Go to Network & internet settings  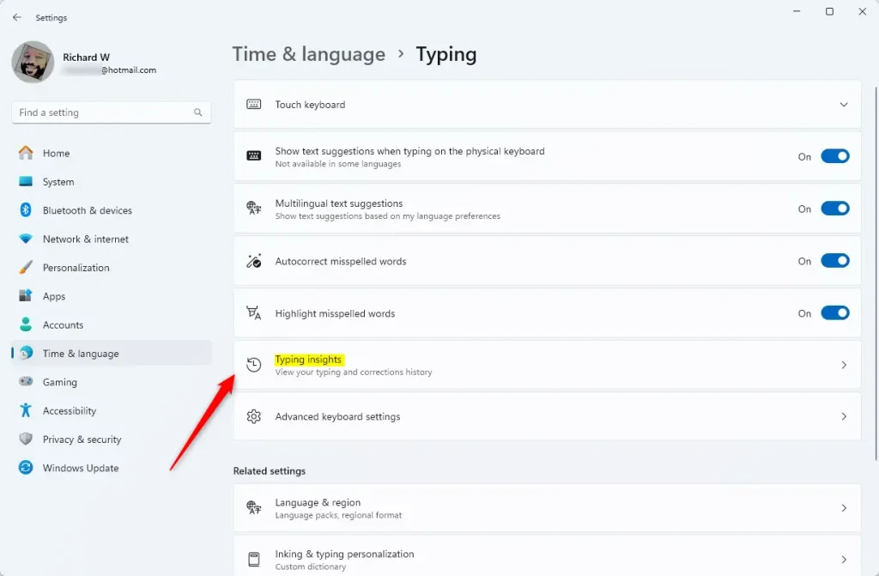pos(85,239)
